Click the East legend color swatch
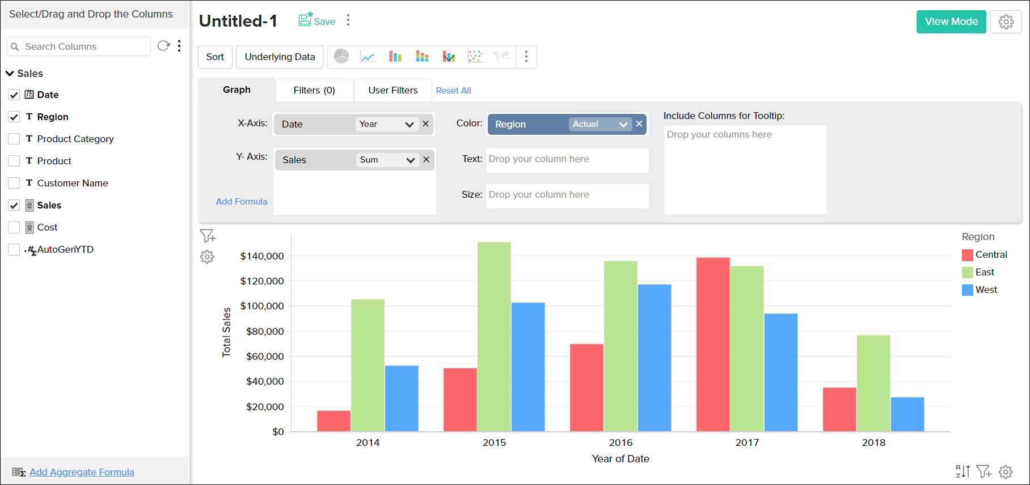 (968, 273)
